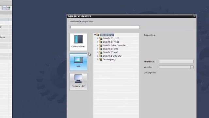Select SIMATIC ET200 CPU label
This screenshot has width=209, height=118.
coord(112,56)
